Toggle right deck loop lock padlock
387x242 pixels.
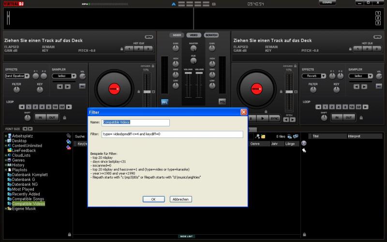click(x=361, y=118)
